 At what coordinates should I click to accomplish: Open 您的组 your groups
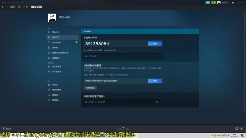click(x=62, y=85)
